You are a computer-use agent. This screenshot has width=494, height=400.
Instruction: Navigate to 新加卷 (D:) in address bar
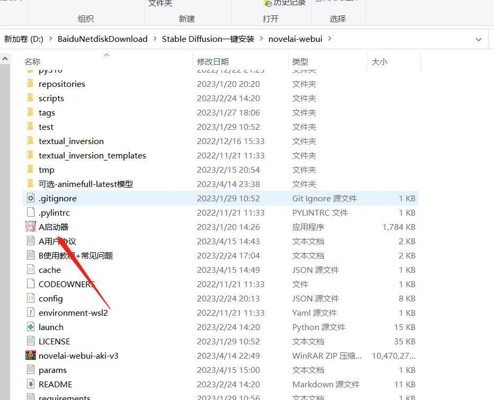[x=24, y=39]
